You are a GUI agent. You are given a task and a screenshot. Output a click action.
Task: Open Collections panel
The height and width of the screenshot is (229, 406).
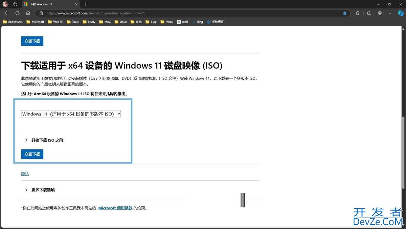point(380,13)
